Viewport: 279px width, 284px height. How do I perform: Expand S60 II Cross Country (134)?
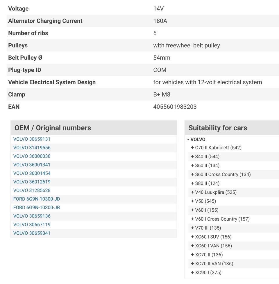click(221, 174)
